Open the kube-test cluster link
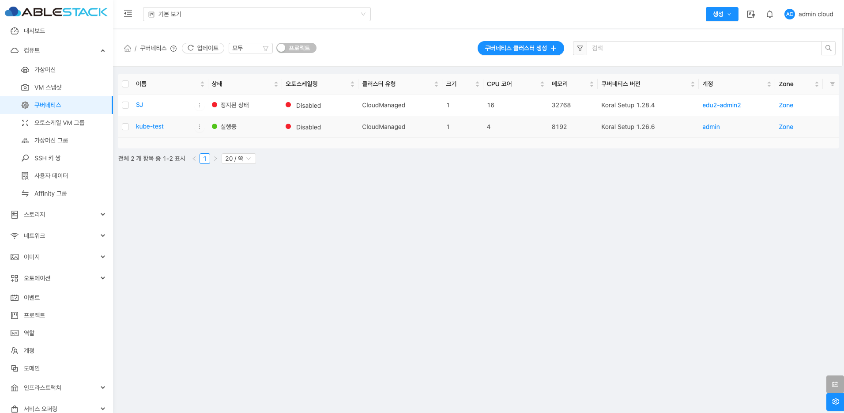Image resolution: width=844 pixels, height=413 pixels. coord(150,127)
